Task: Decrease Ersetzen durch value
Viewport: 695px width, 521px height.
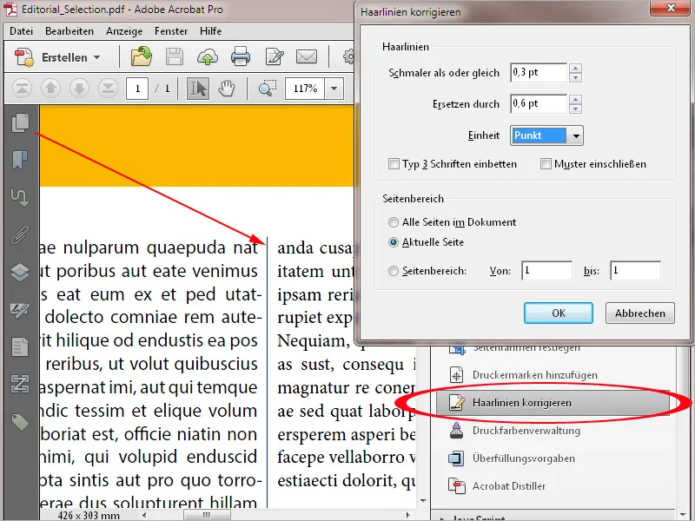Action: tap(575, 109)
